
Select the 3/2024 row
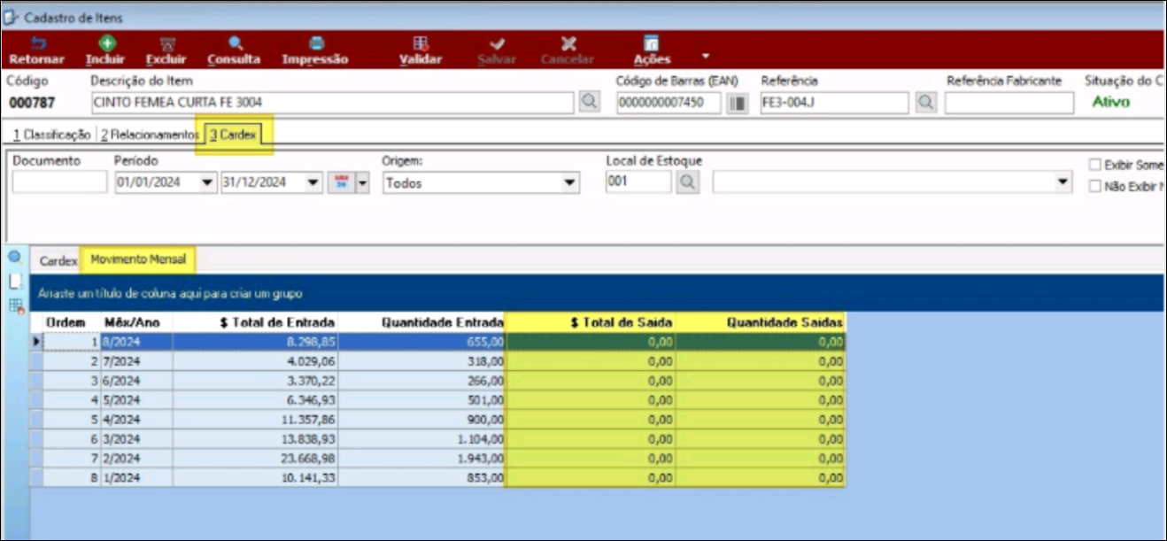coord(438,438)
